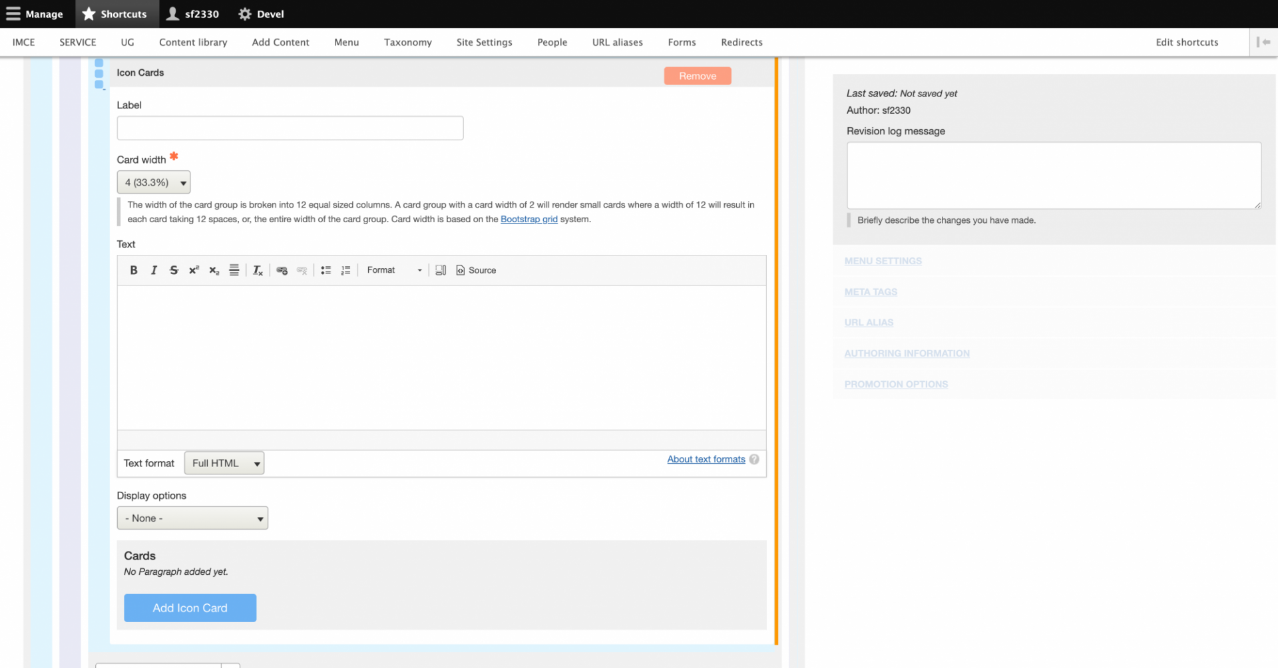Open the Display options dropdown
Viewport: 1278px width, 668px height.
pyautogui.click(x=192, y=518)
